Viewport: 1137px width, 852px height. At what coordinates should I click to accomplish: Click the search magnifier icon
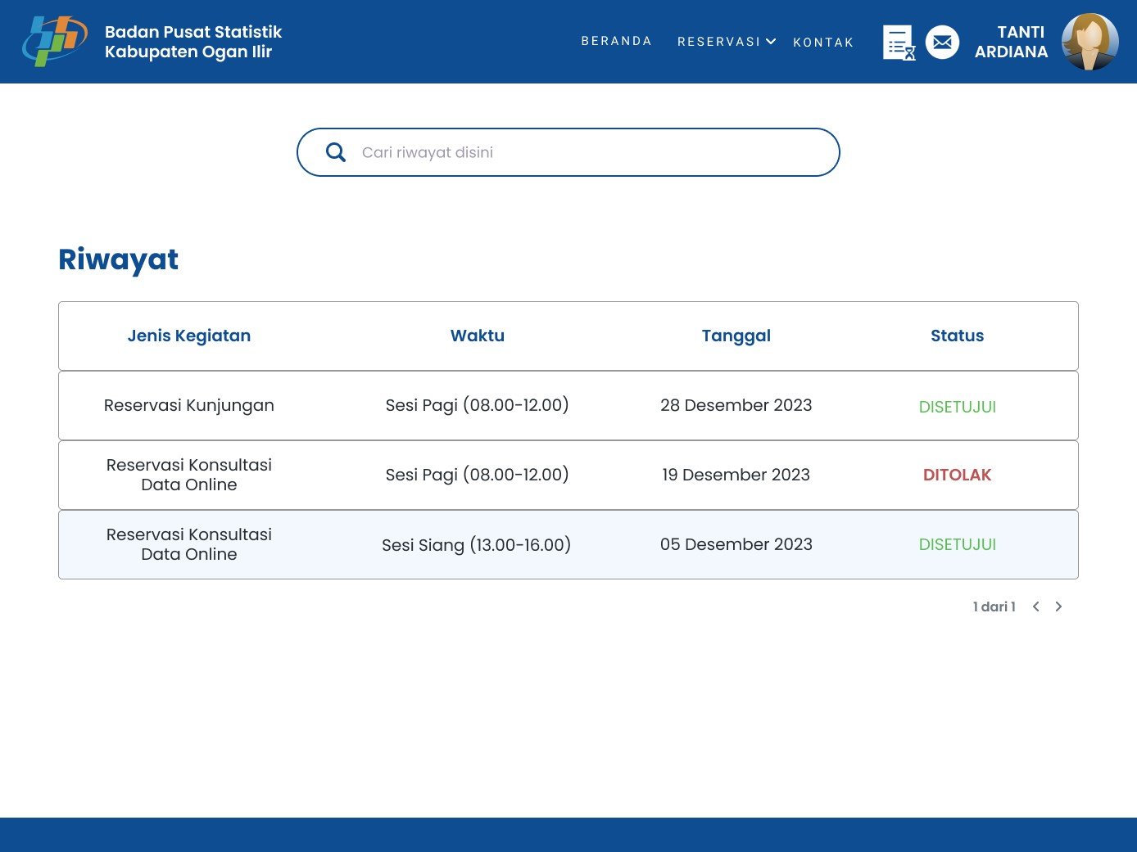[x=336, y=152]
